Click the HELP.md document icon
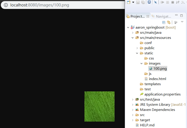The image size is (187, 128). [137, 125]
